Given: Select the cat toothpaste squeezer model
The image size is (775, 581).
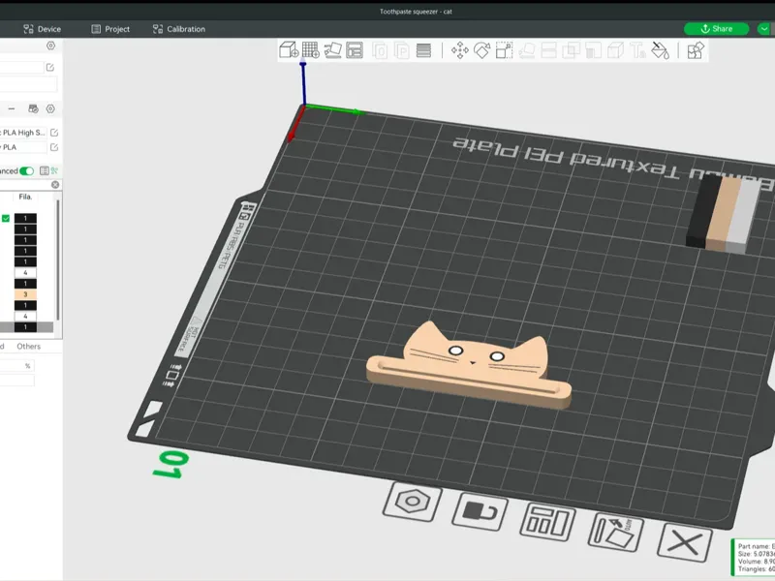Looking at the screenshot, I should point(469,366).
